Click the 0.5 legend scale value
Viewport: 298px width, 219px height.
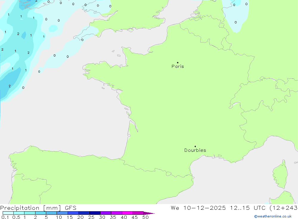coord(16,217)
